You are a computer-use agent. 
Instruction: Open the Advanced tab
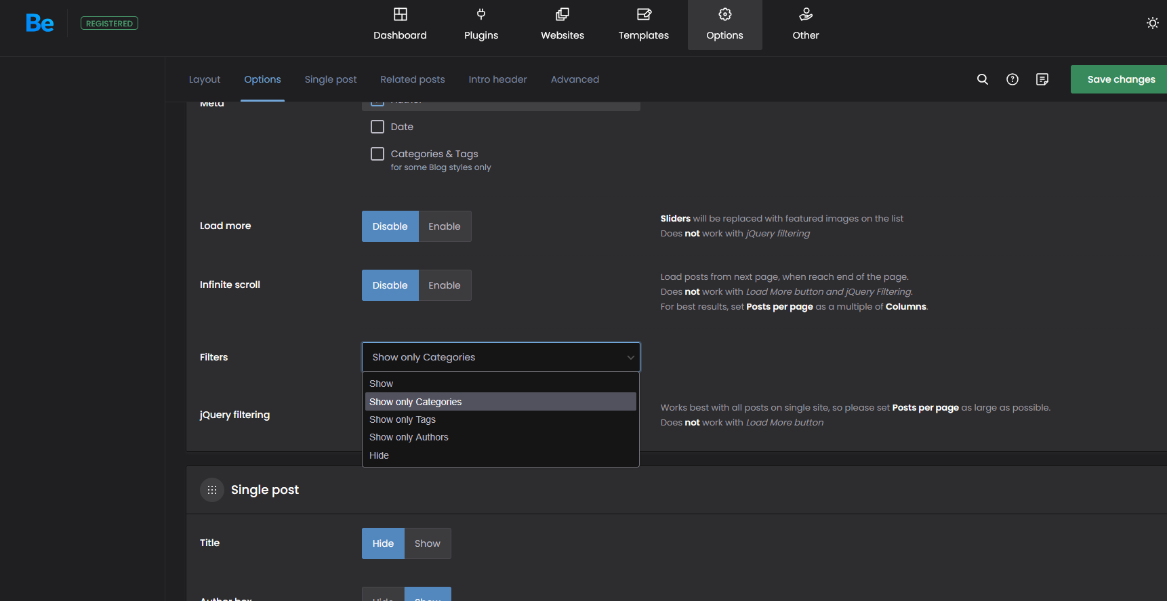pos(575,79)
